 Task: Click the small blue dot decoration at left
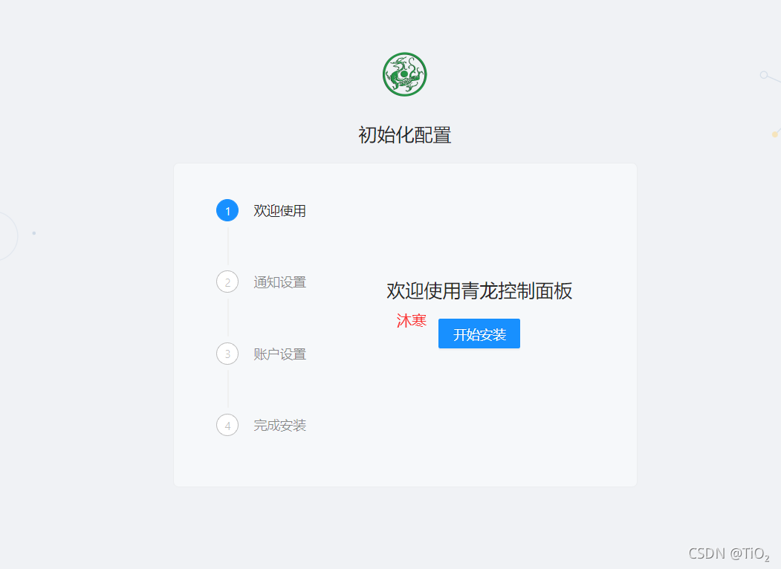click(34, 233)
